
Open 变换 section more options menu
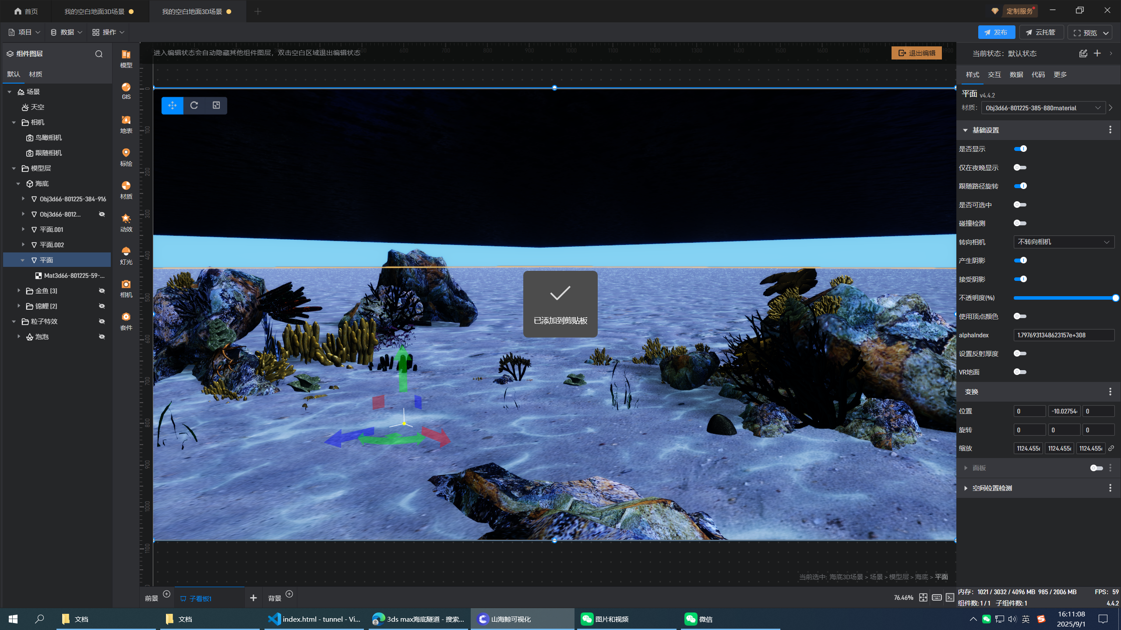[x=1110, y=392]
